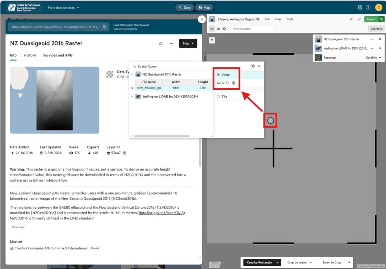The width and height of the screenshot is (386, 269).
Task: Click the green status indicator icon in header
Action: pyautogui.click(x=360, y=7)
